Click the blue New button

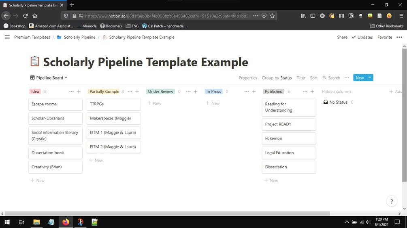click(360, 77)
